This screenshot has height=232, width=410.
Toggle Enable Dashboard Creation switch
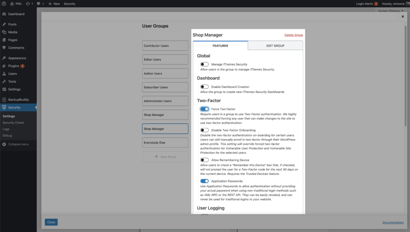(205, 87)
